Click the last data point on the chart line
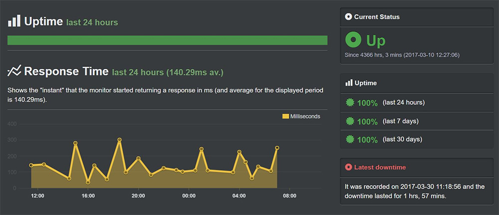Viewport: 499px width, 215px height. point(277,148)
